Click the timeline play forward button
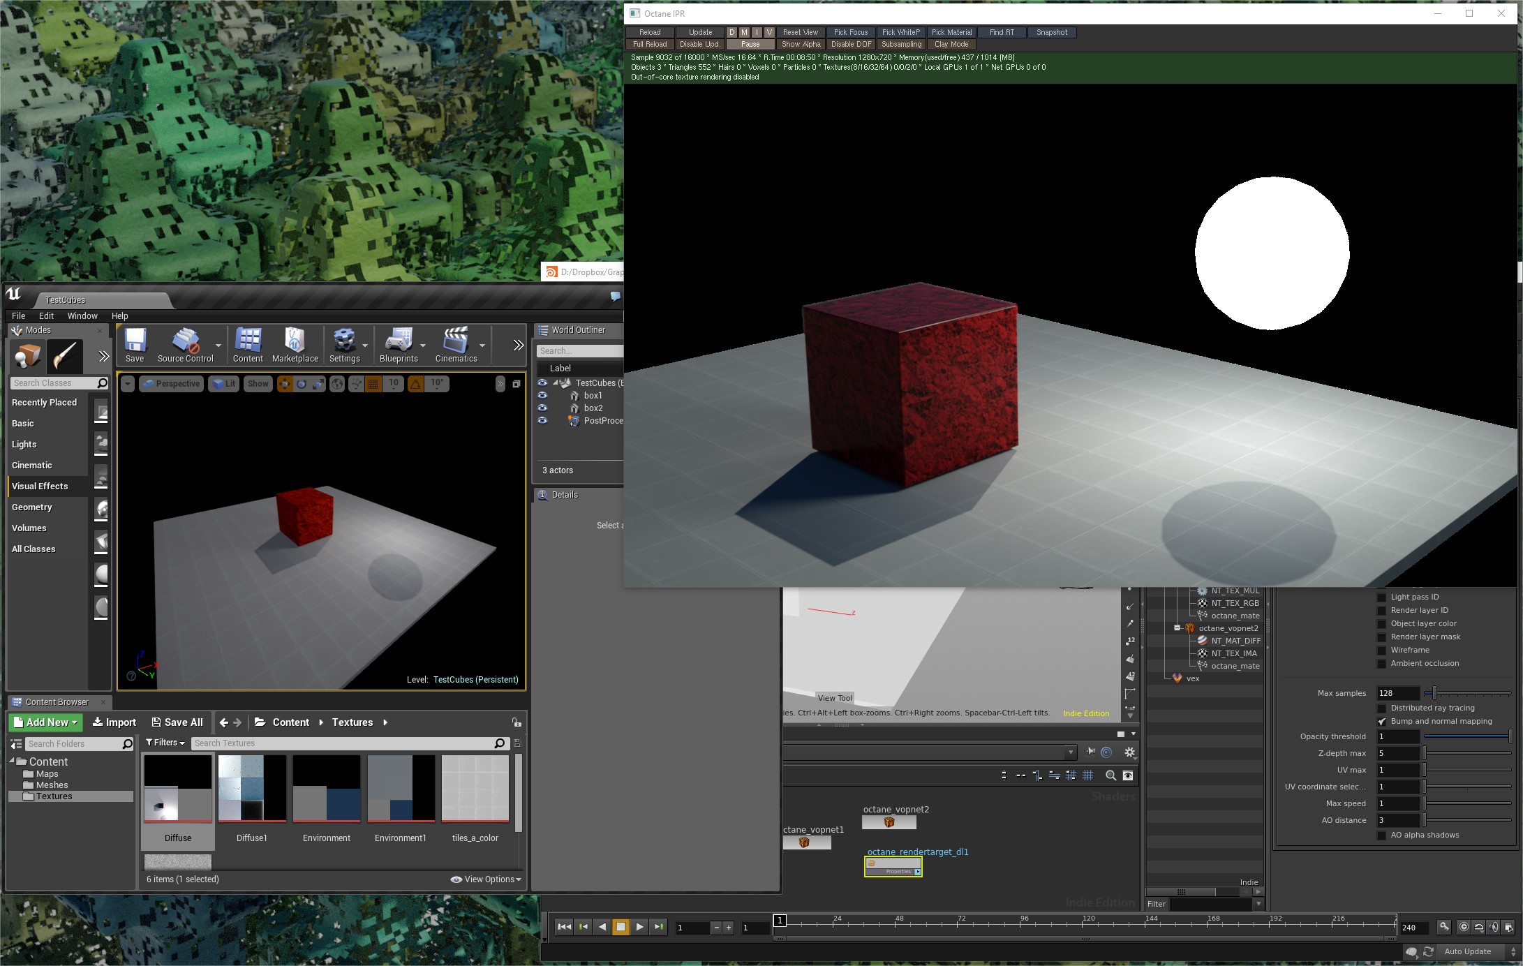 tap(639, 927)
